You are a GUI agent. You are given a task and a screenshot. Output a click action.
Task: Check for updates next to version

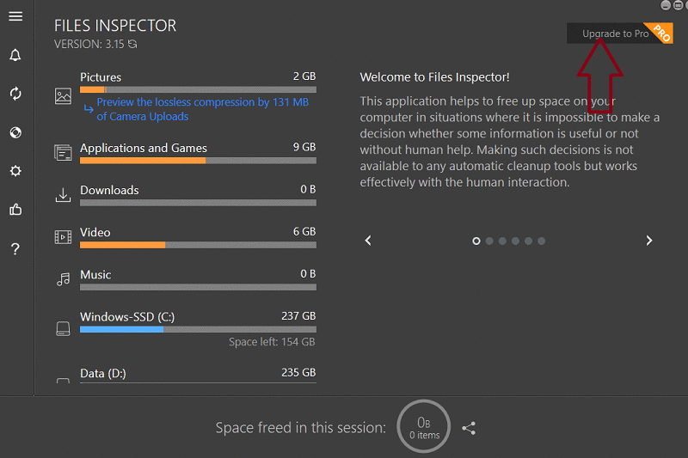click(132, 44)
